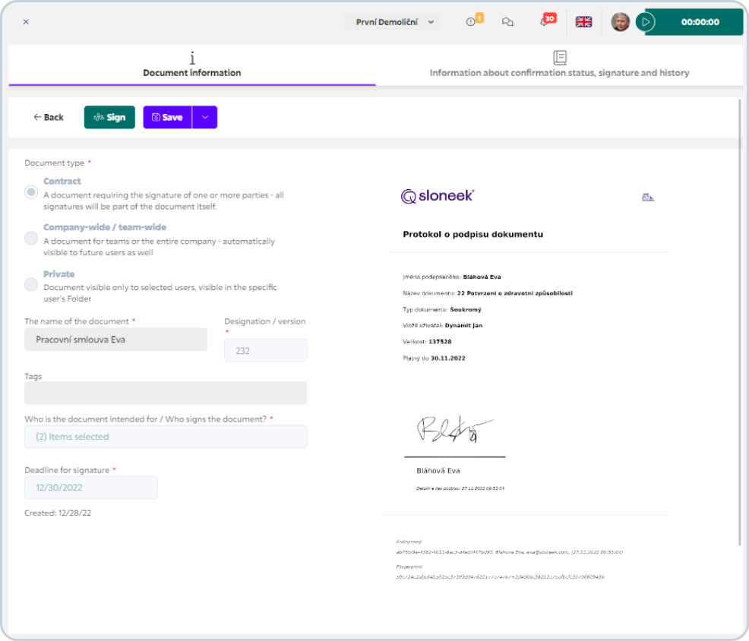
Task: Click the small icon beside the sloneek logo
Action: [648, 197]
